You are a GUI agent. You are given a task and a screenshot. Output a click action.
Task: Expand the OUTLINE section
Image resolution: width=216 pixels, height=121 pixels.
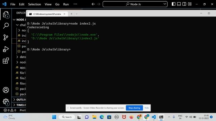coord(14,99)
